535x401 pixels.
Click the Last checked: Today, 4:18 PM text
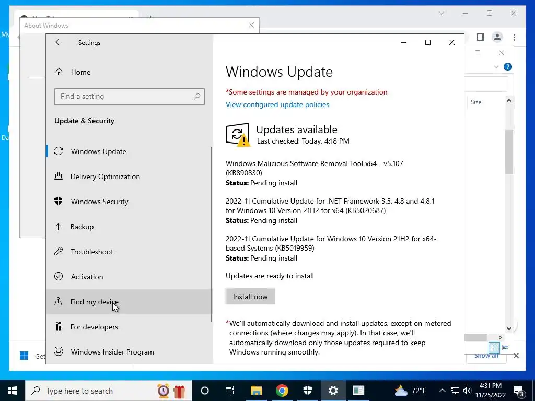pyautogui.click(x=303, y=141)
